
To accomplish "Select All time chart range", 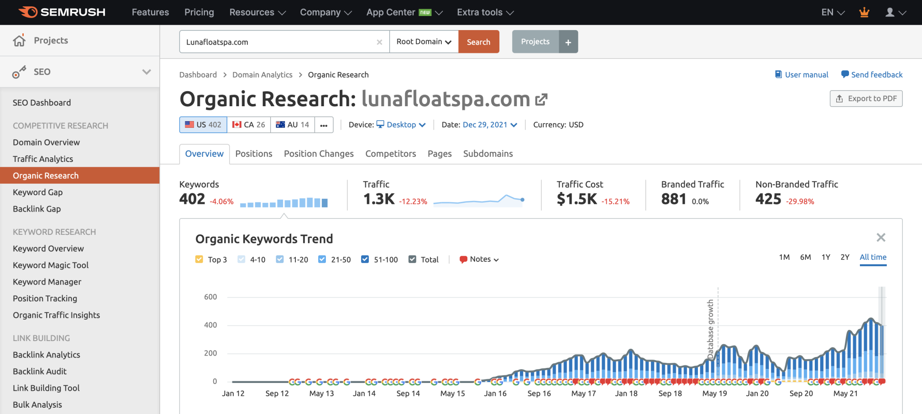I will coord(873,257).
